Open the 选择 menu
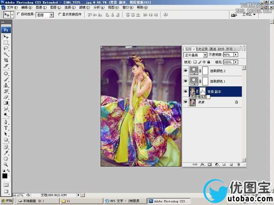This screenshot has width=274, height=205. point(70,7)
